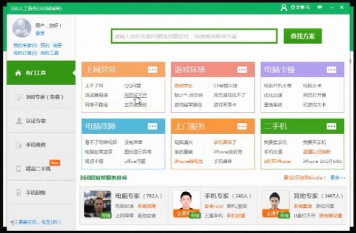Select 我要卖手机 in 二手机
The height and width of the screenshot is (233, 356).
[275, 142]
